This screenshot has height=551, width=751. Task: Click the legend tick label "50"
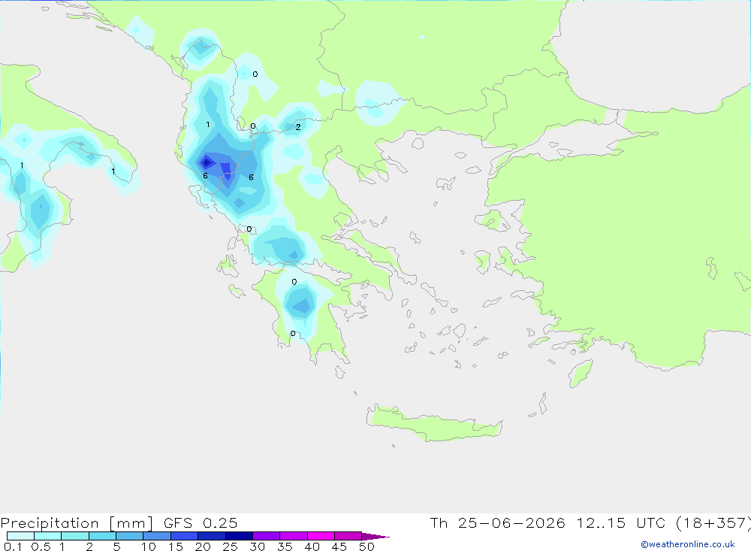click(x=366, y=546)
